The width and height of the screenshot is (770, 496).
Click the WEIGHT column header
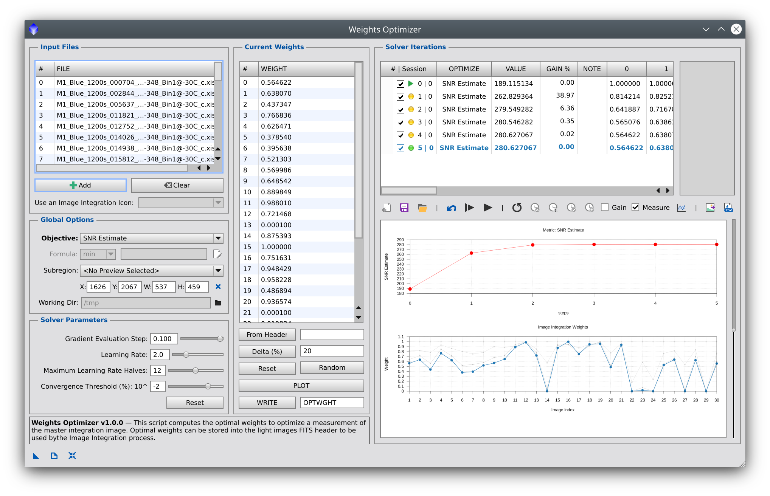click(307, 69)
